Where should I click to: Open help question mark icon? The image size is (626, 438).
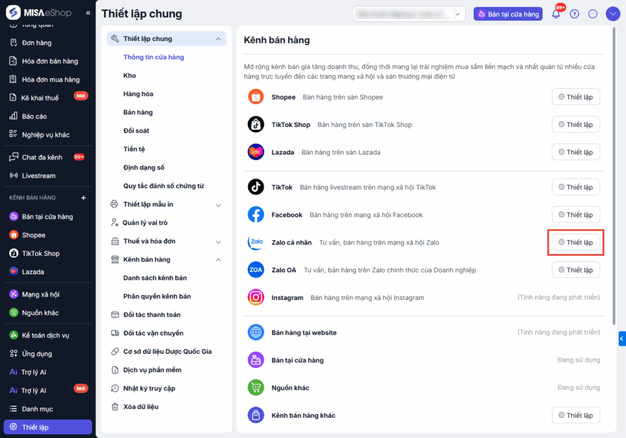574,14
